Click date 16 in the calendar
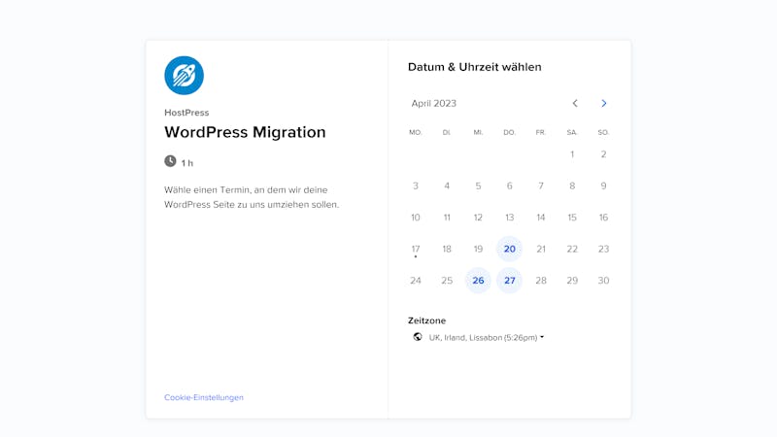The width and height of the screenshot is (777, 437). pos(603,218)
